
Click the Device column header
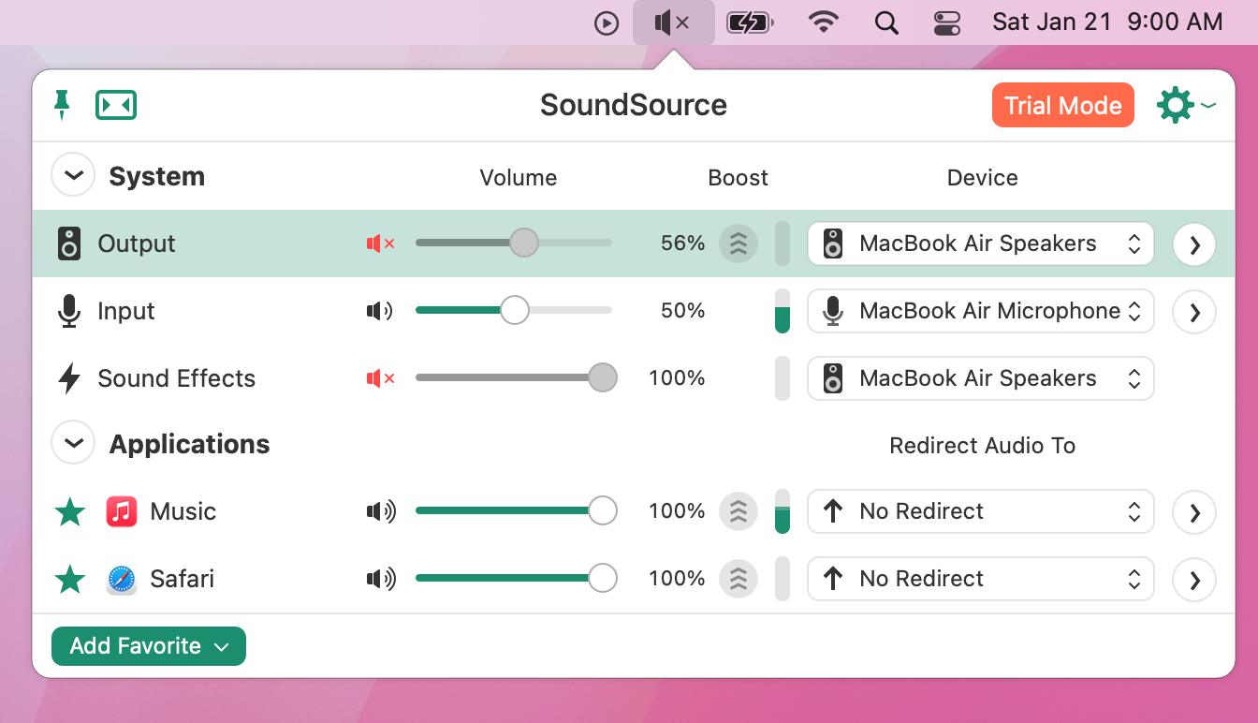(x=982, y=178)
